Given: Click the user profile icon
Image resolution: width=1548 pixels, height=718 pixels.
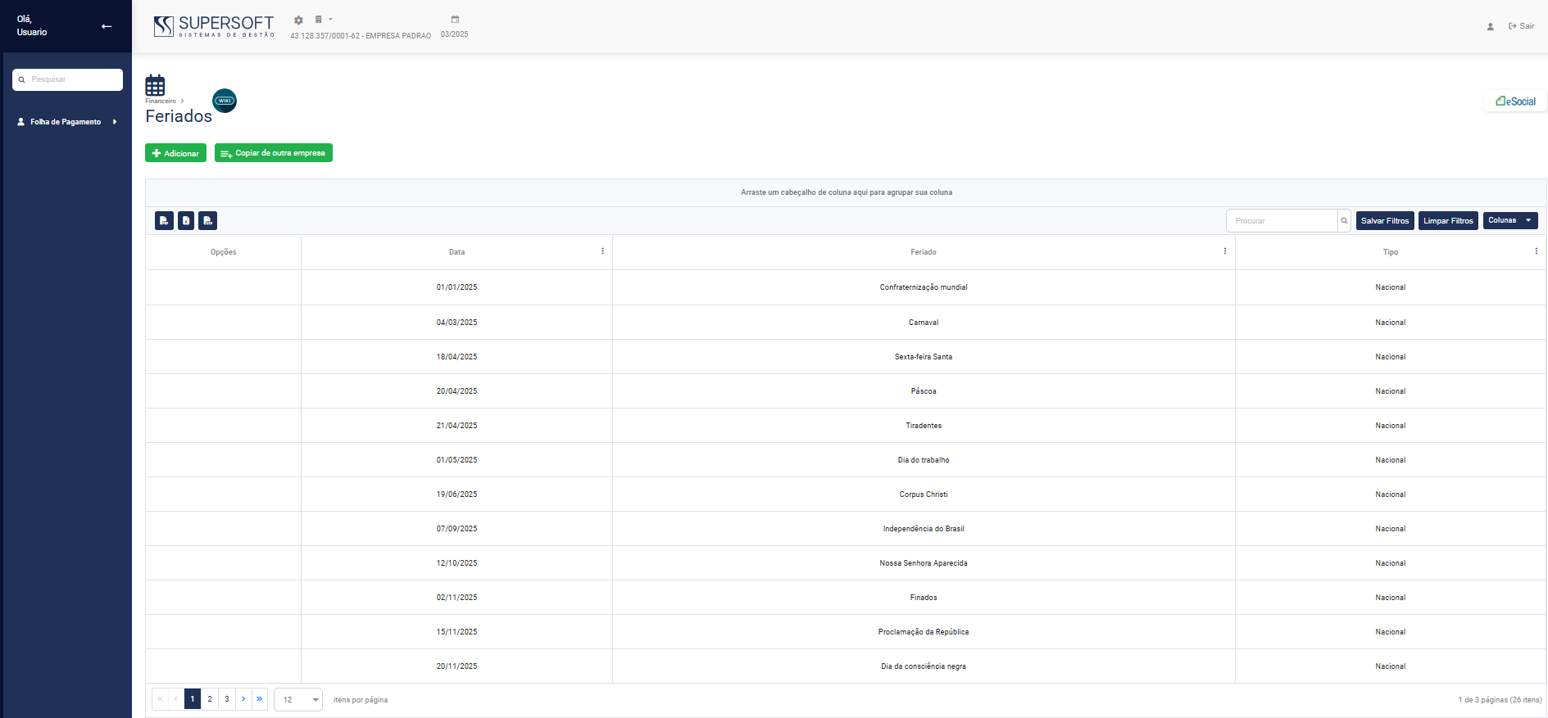Looking at the screenshot, I should (x=1490, y=26).
